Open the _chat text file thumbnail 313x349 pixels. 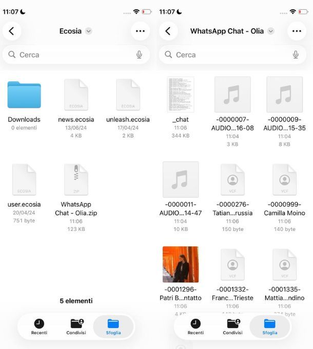click(181, 94)
